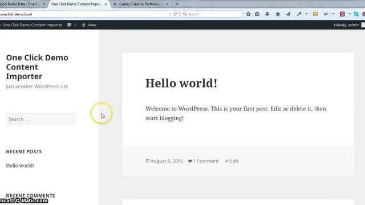The width and height of the screenshot is (365, 205).
Task: Bookmark this page with the star icon
Action: (x=248, y=14)
